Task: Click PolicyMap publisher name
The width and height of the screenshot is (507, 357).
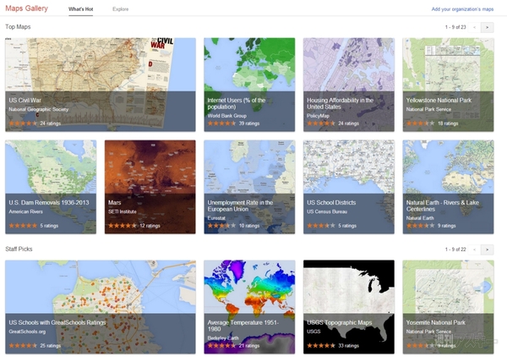Action: coord(318,116)
